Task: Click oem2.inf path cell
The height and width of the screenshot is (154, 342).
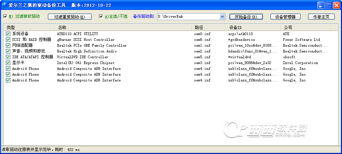Action: click(x=202, y=51)
